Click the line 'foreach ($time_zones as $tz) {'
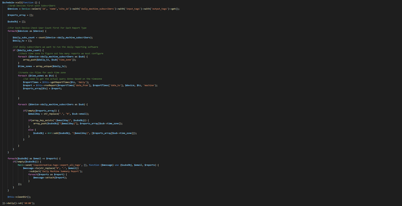The height and width of the screenshot is (206, 402). (37, 76)
